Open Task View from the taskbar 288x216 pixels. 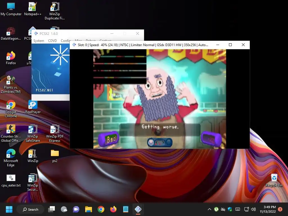coord(51,209)
